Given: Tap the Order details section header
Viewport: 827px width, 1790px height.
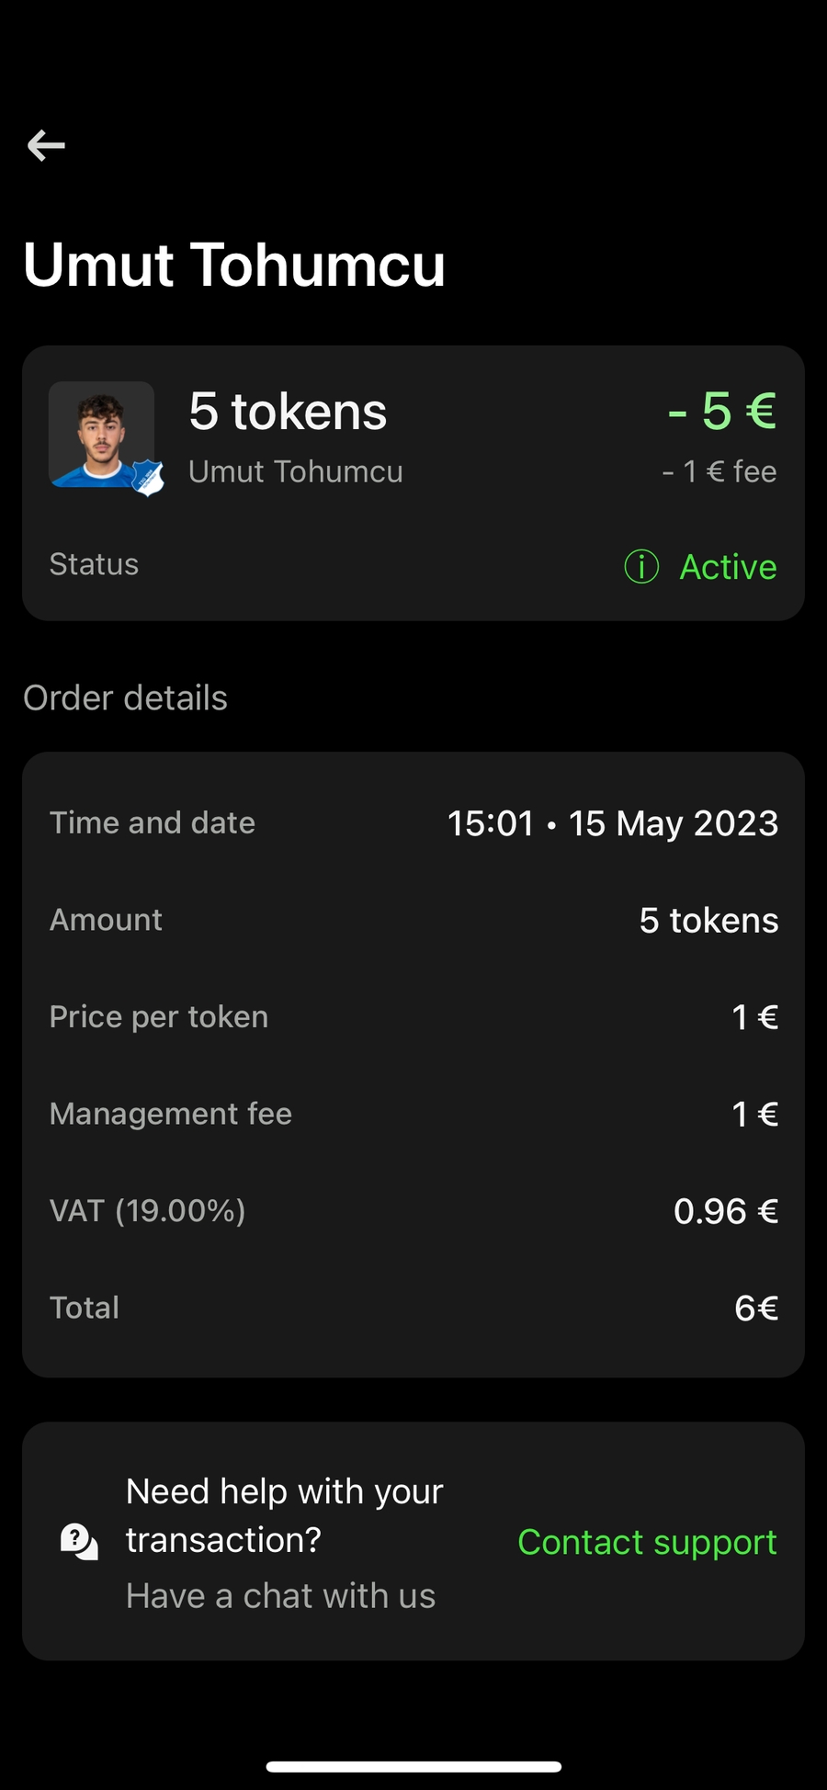Looking at the screenshot, I should click(x=126, y=698).
